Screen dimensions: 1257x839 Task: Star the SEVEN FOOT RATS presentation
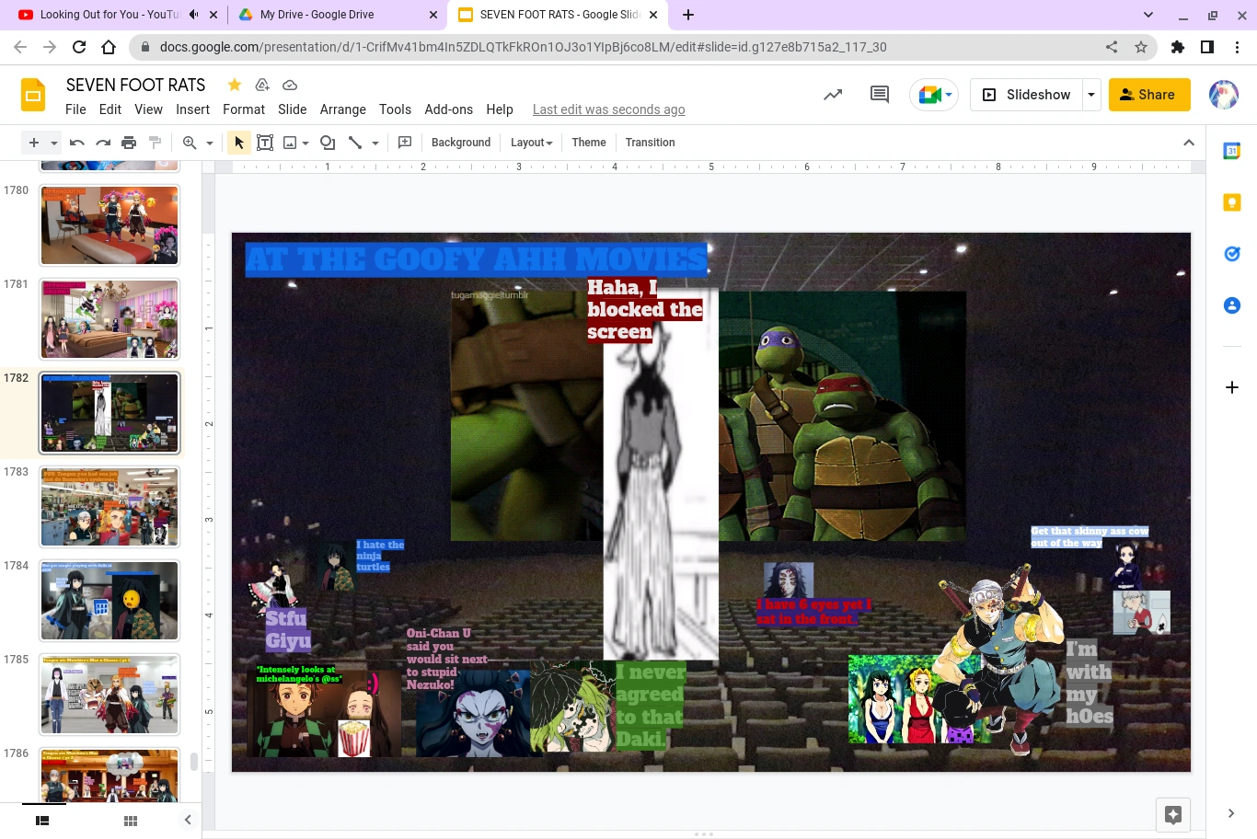point(235,85)
